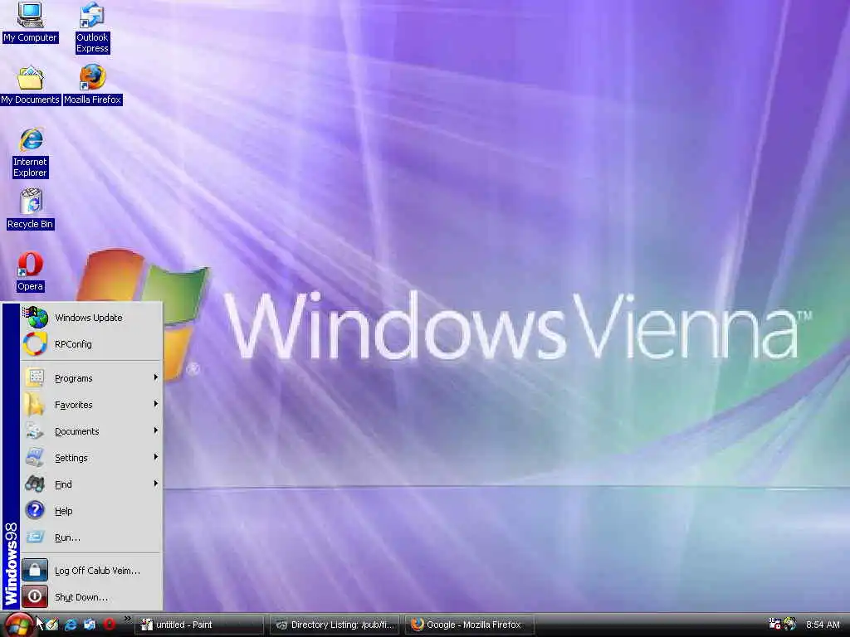Expand the Favorites submenu arrow

[x=155, y=404]
